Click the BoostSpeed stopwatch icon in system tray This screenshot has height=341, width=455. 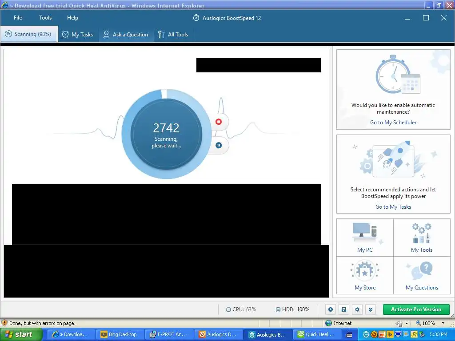366,334
